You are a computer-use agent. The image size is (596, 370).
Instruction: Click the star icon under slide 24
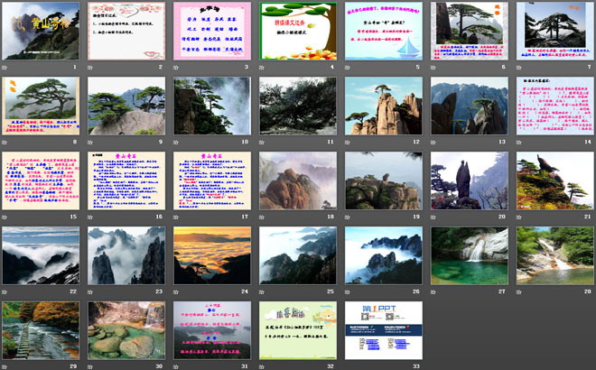point(178,291)
